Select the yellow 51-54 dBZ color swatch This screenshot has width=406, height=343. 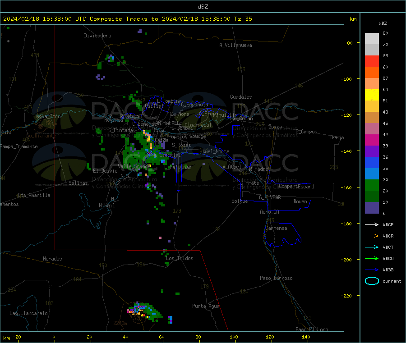tap(372, 95)
